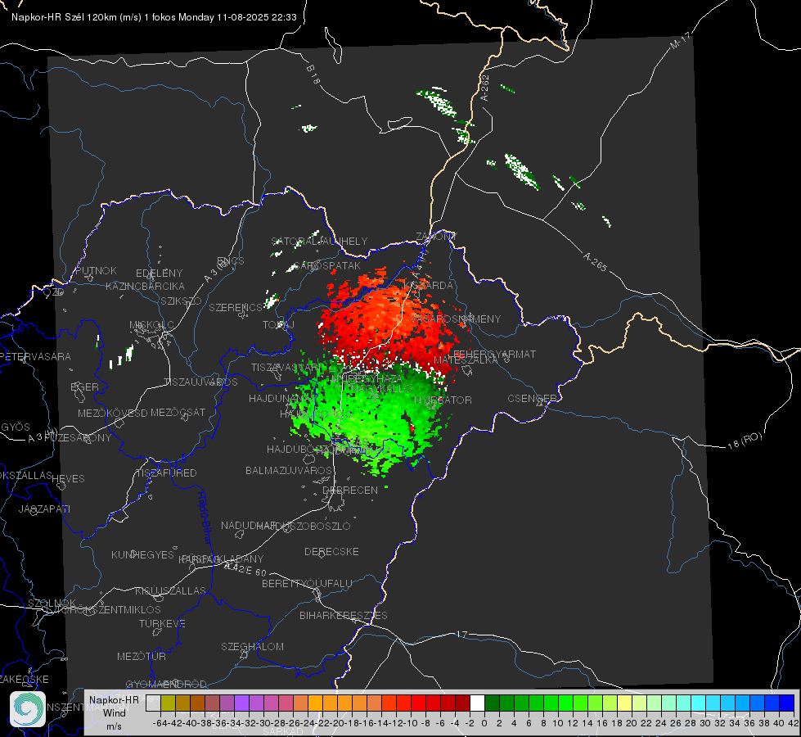The width and height of the screenshot is (801, 737).
Task: Select the dark green swatch between 0 and 2
Action: coord(492,703)
